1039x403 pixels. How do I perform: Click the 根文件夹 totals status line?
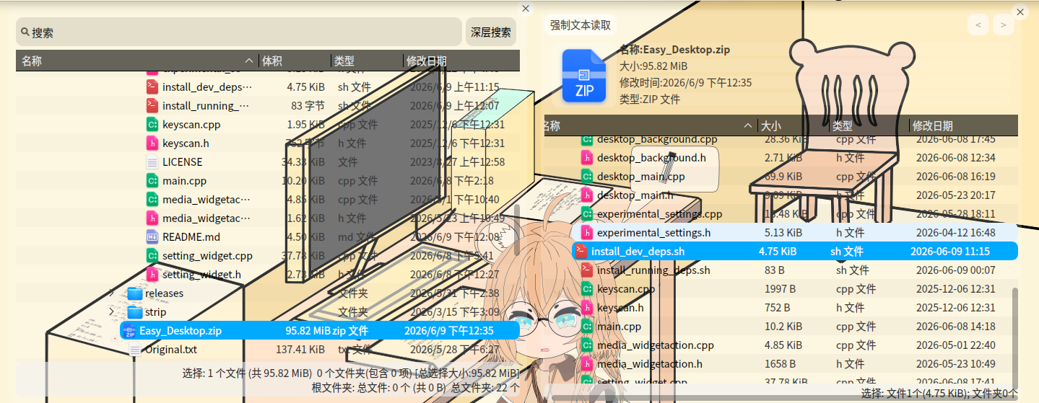(x=415, y=388)
